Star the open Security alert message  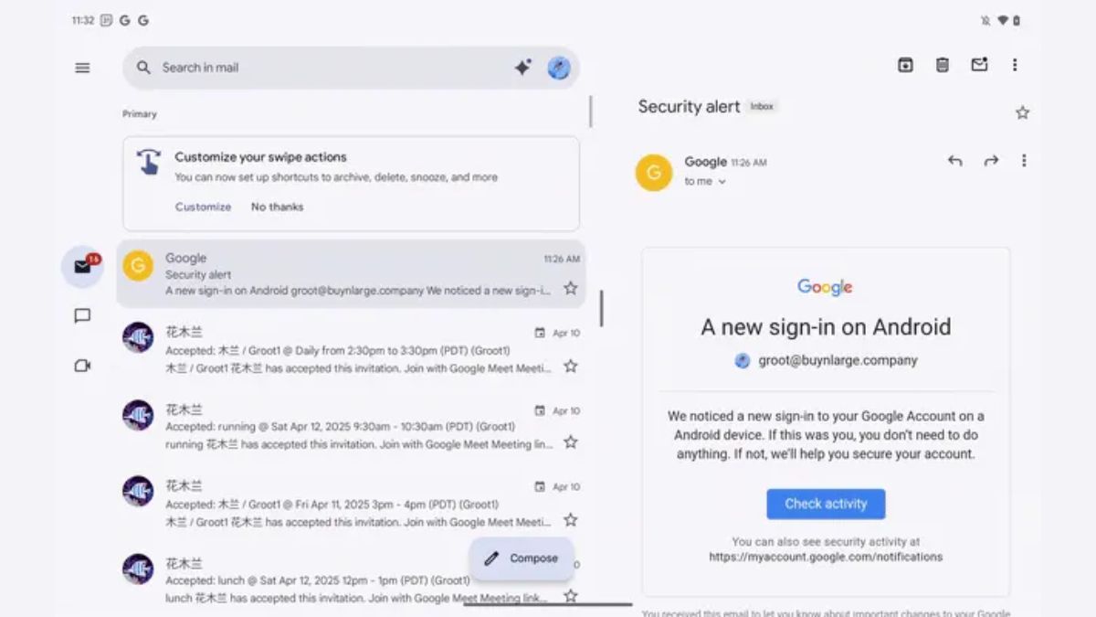click(x=1023, y=112)
